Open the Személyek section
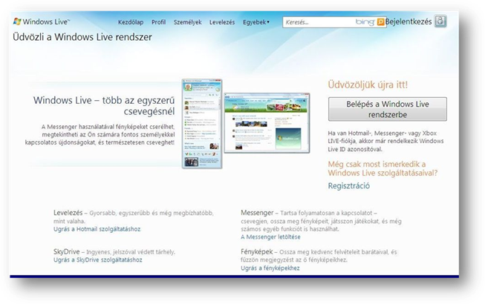Image resolution: width=485 pixels, height=304 pixels. [x=187, y=22]
